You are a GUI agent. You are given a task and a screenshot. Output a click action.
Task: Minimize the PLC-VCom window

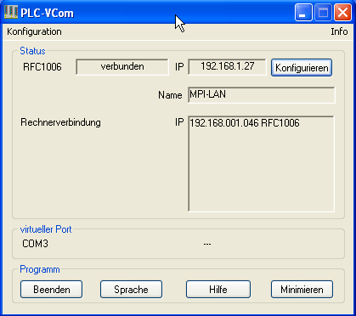click(x=303, y=13)
